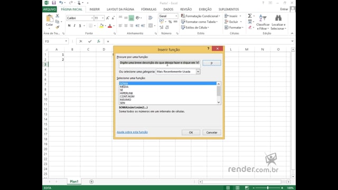Click the Cut scissors icon

[x=58, y=16]
